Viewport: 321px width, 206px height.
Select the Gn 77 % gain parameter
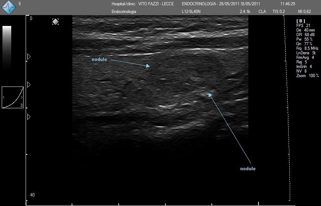tap(304, 44)
